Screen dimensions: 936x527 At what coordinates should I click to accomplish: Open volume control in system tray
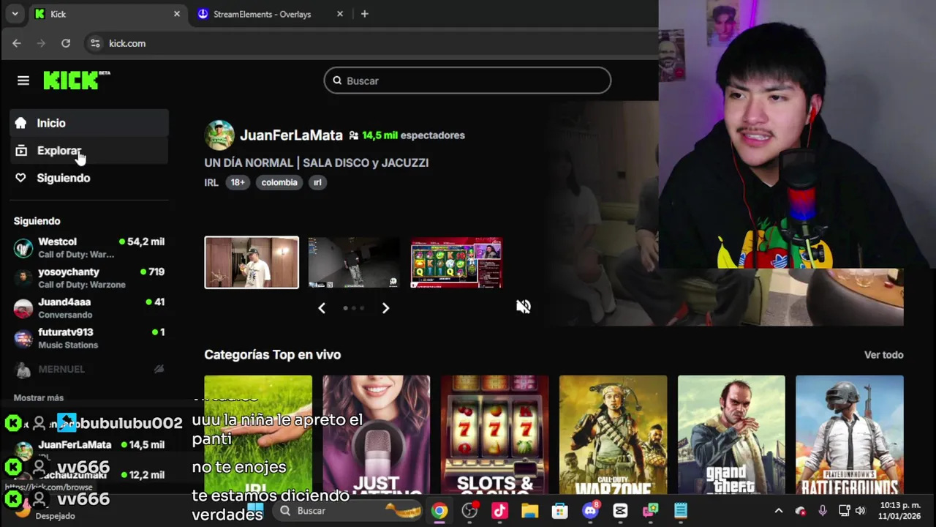pyautogui.click(x=861, y=511)
